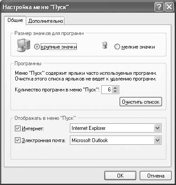
Task: Click the program count number field
Action: [x=107, y=90]
